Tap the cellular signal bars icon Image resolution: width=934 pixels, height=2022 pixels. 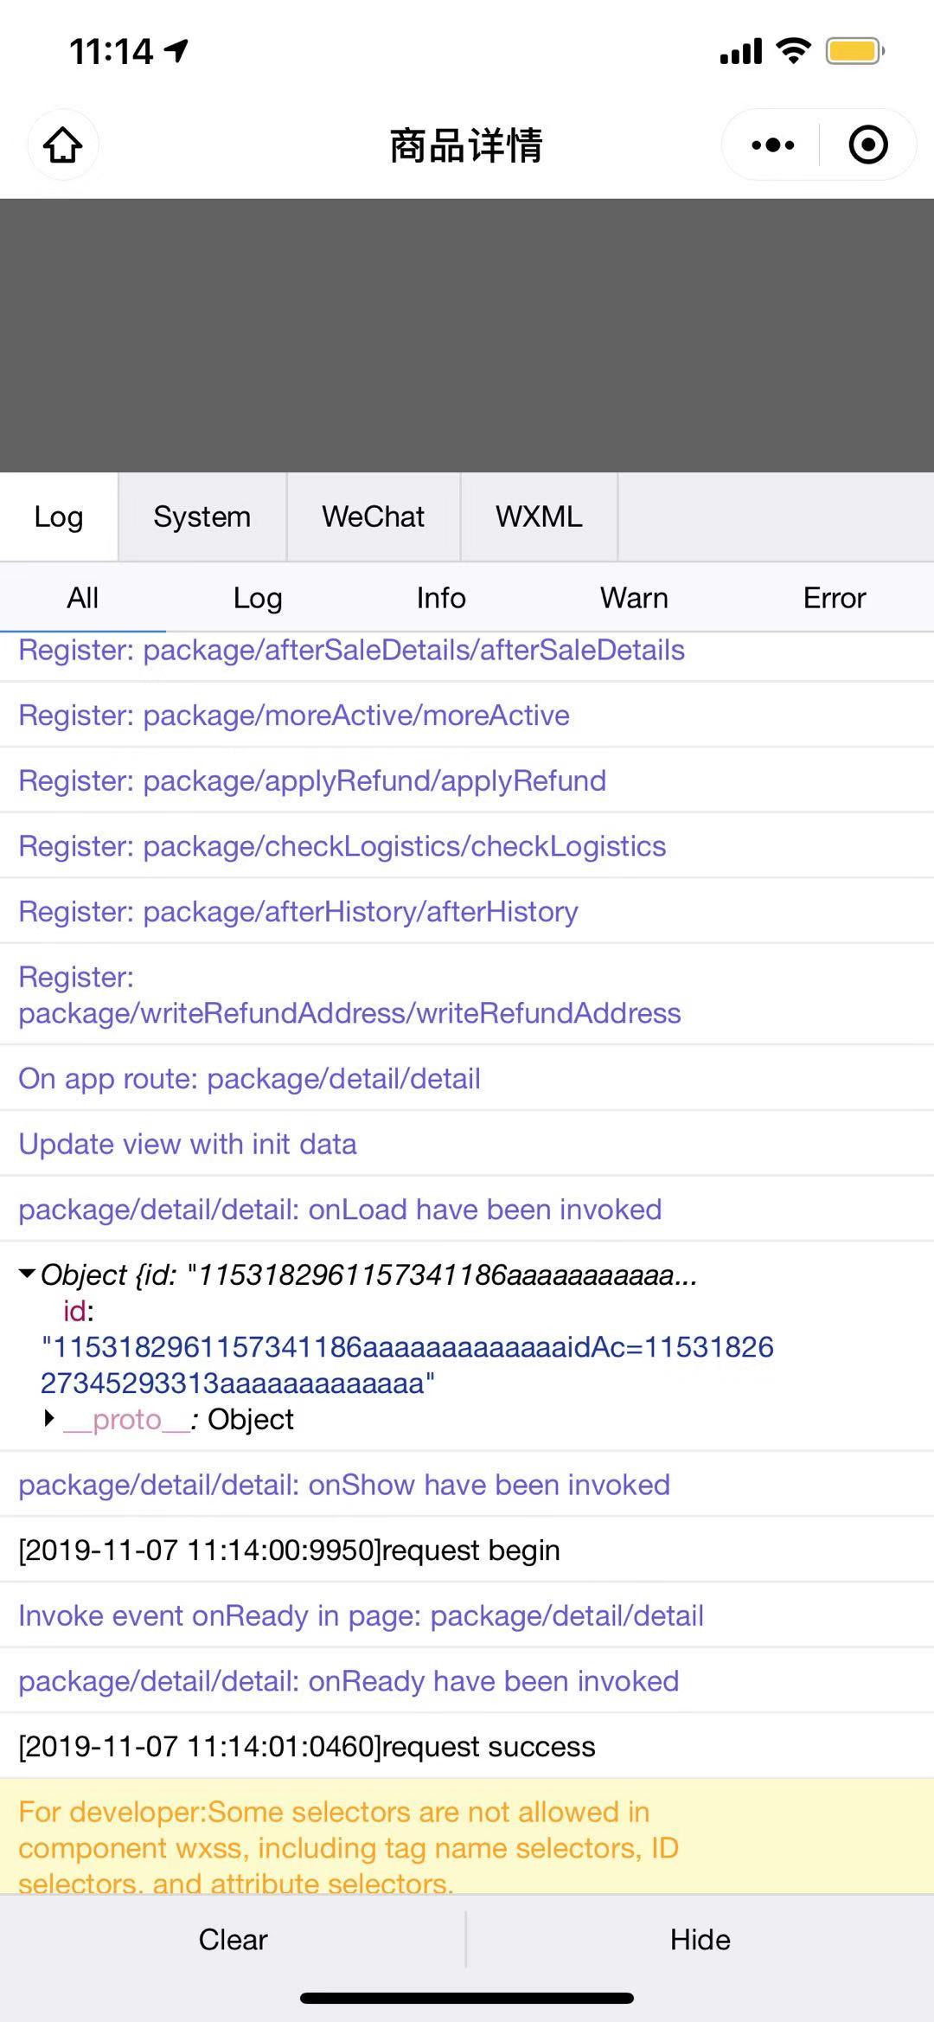pos(741,52)
